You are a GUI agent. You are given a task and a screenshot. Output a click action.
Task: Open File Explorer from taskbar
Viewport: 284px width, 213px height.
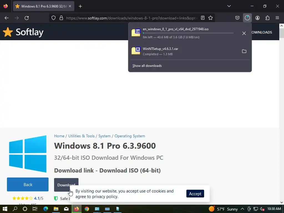coord(56,209)
